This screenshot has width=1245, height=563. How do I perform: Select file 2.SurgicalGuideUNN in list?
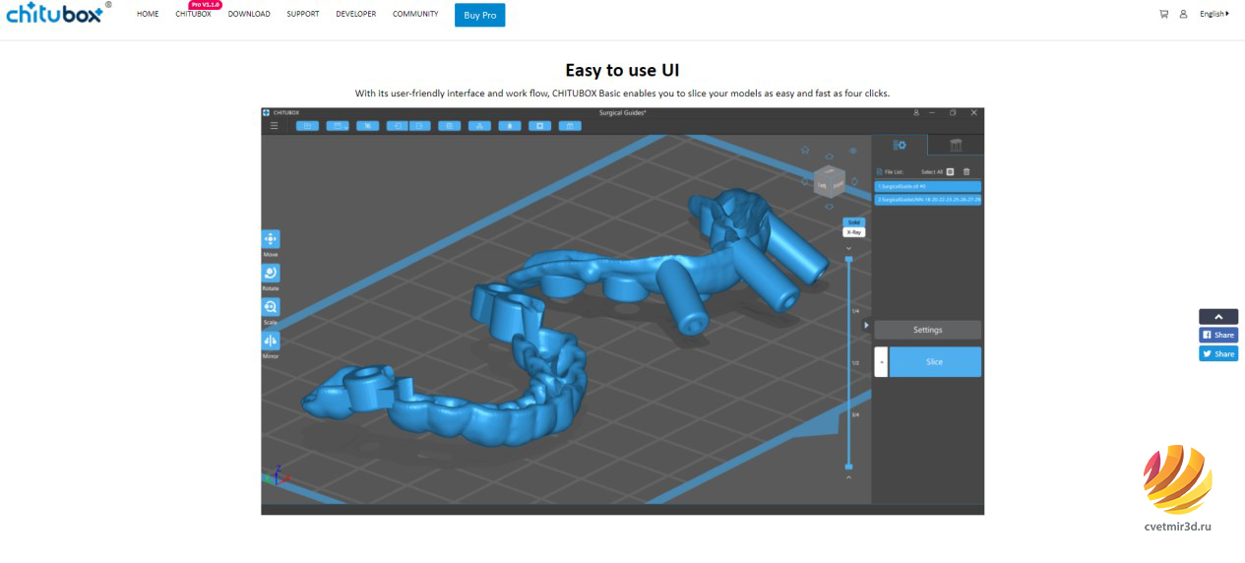pos(928,199)
